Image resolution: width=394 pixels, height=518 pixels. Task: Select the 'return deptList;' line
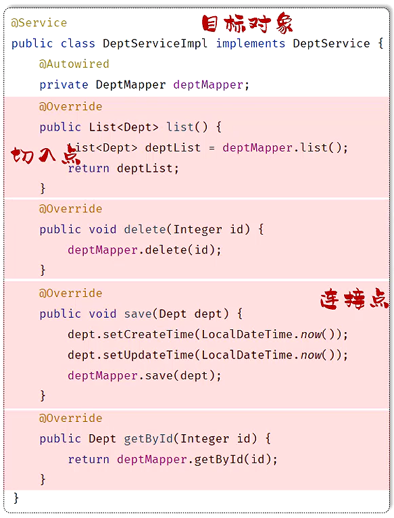coord(123,168)
